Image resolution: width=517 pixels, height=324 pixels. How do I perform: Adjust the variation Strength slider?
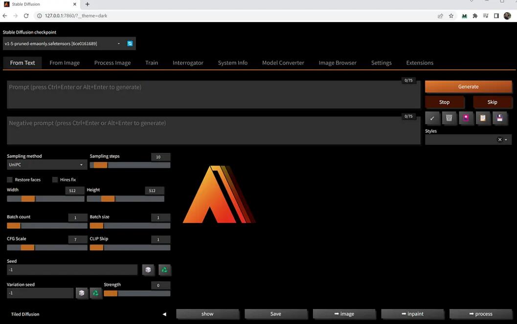click(137, 293)
